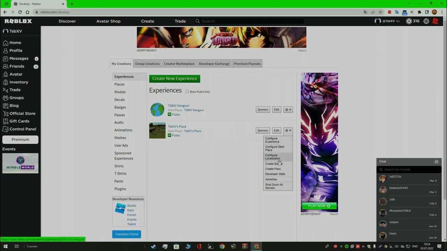Report the top banner advertisement

[302, 51]
